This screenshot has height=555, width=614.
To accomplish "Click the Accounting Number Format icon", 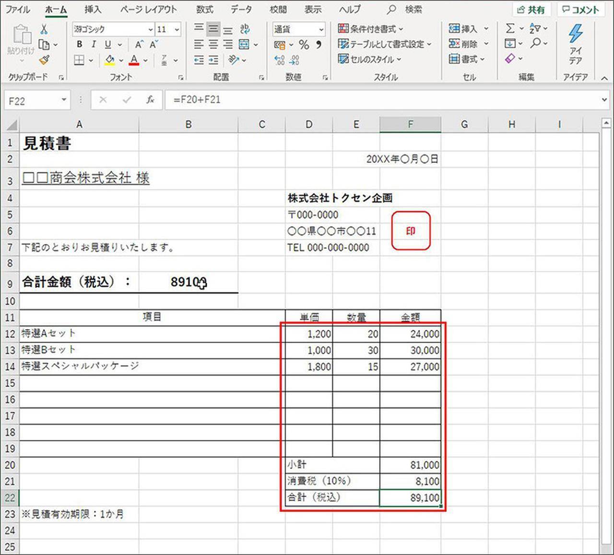I will point(280,45).
